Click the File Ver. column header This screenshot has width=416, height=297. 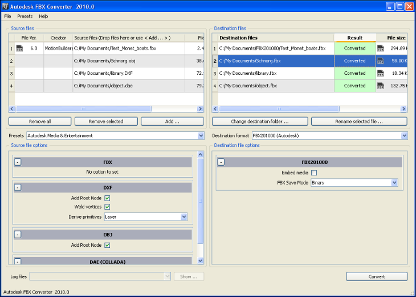click(x=29, y=38)
